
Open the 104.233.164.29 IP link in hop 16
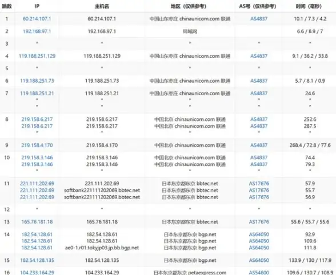click(x=37, y=273)
